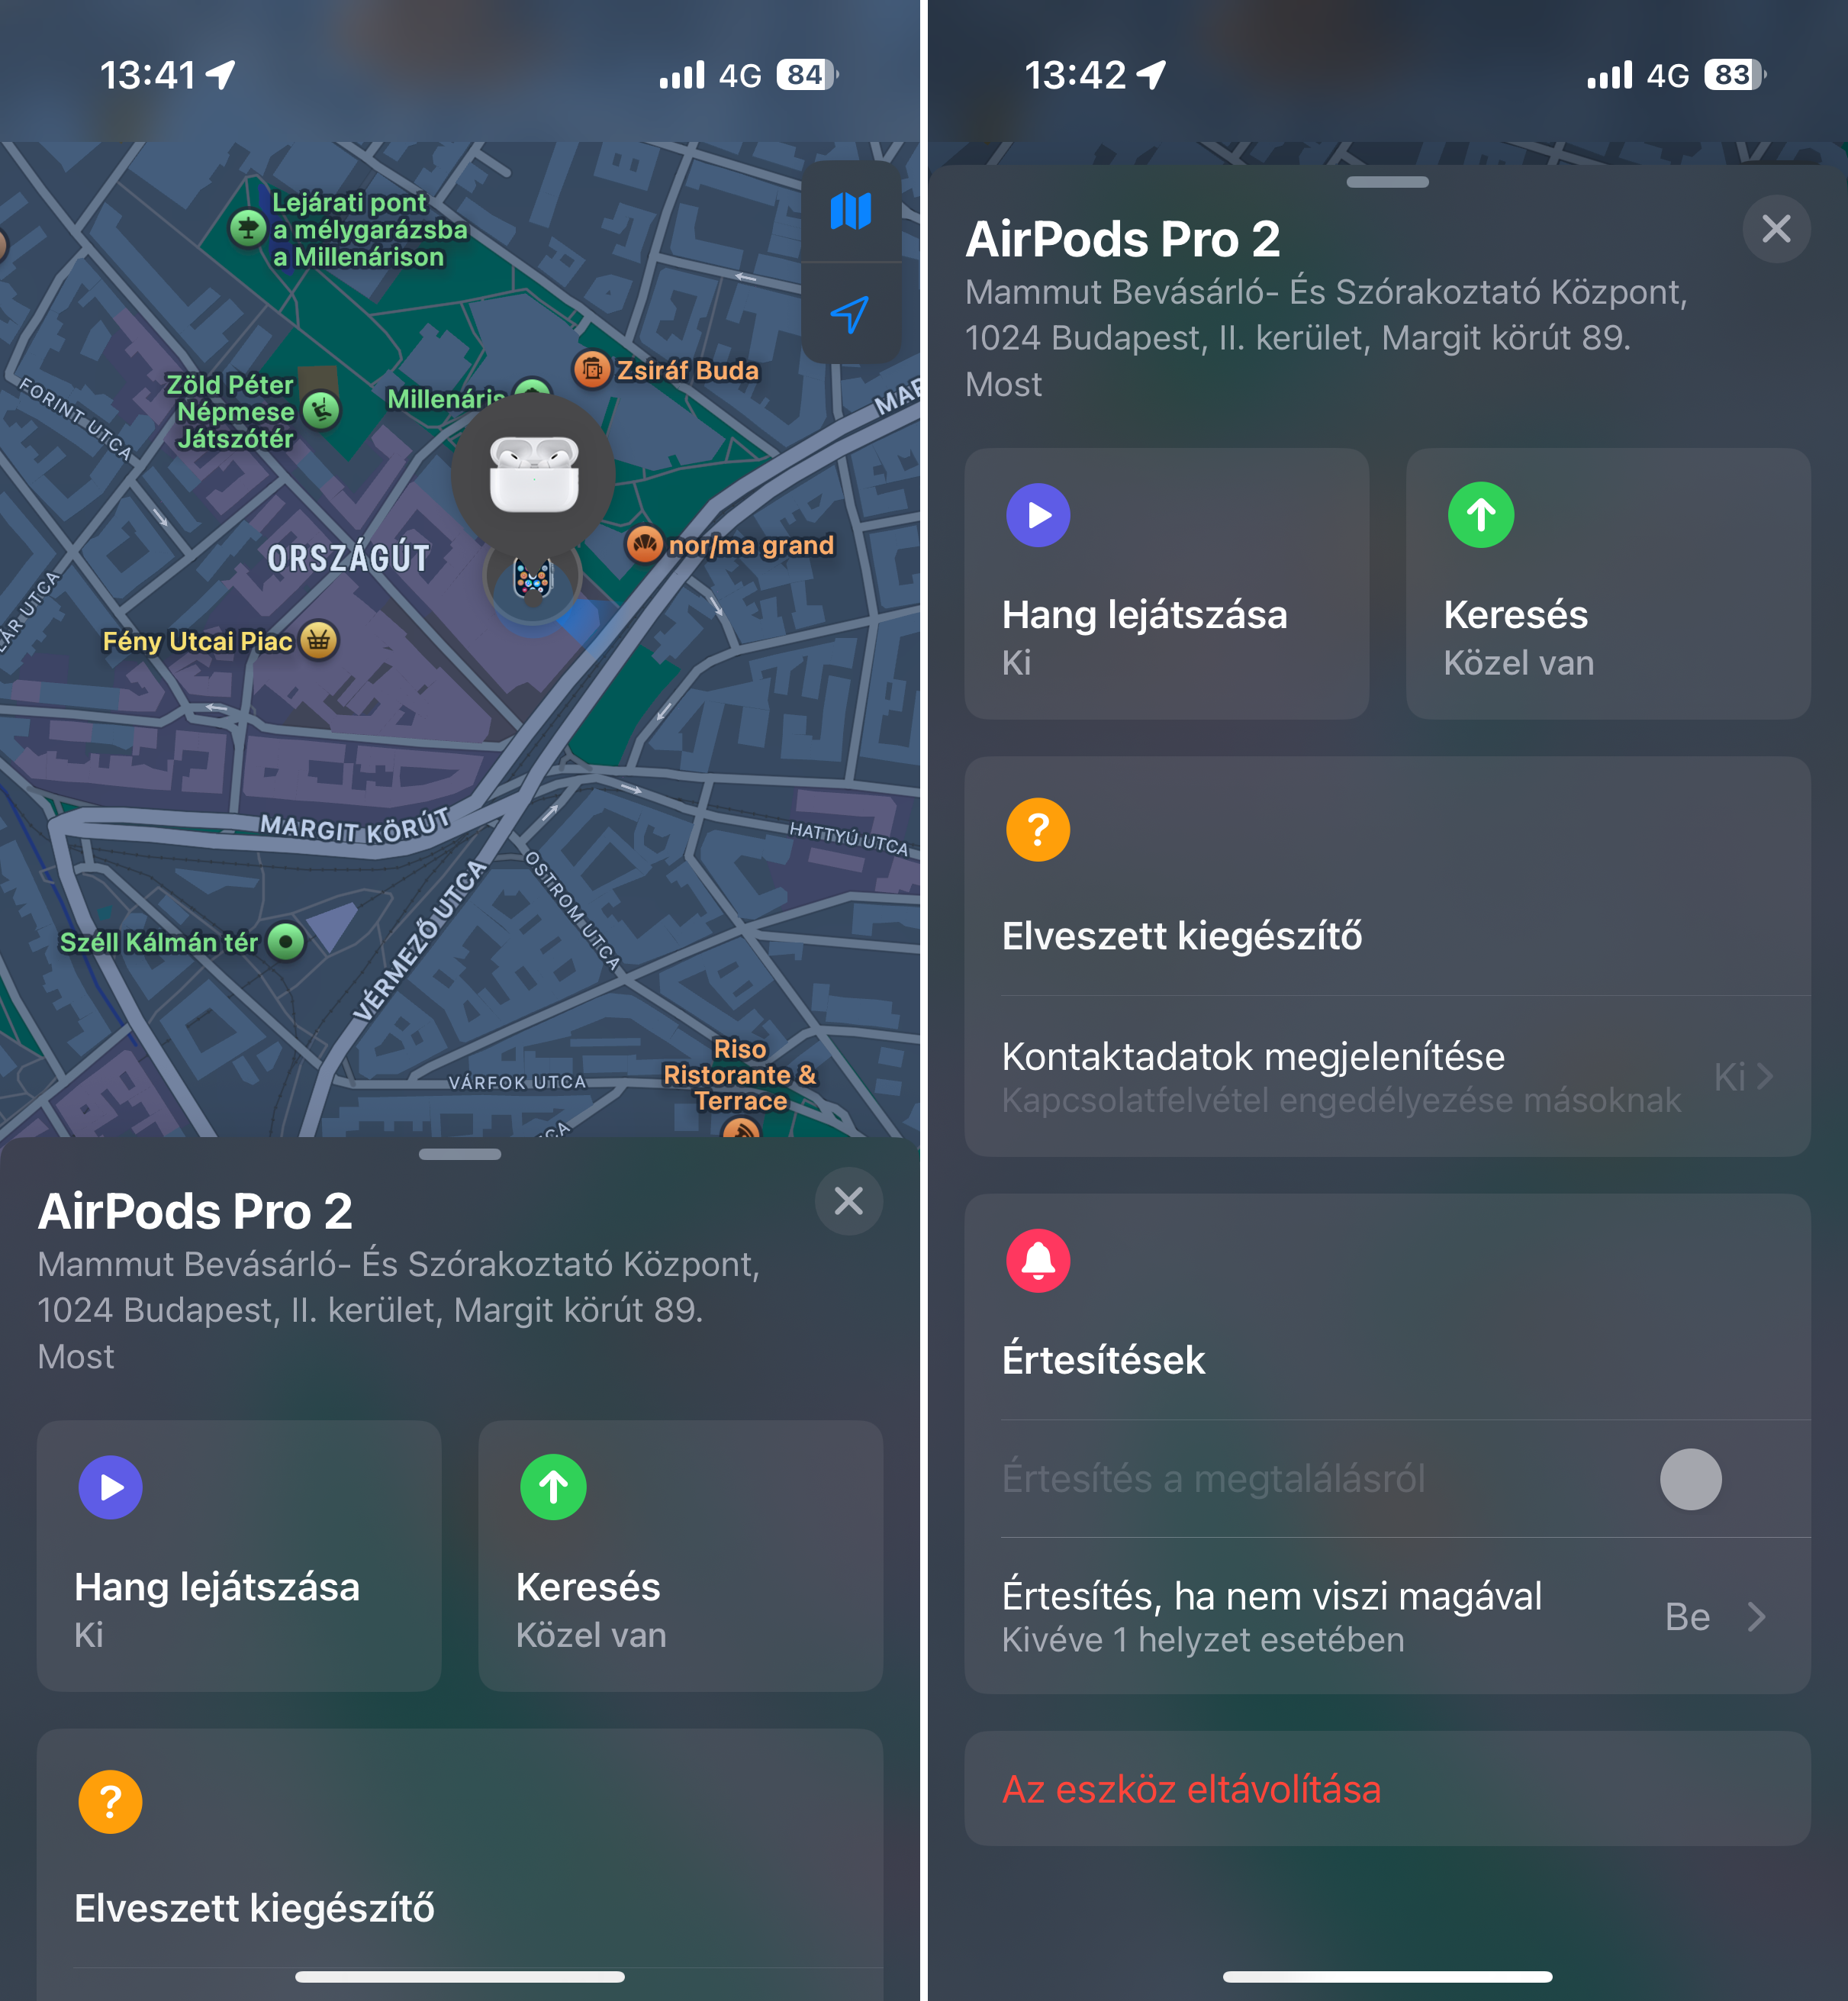Tap the user avatar pin on map
This screenshot has width=1848, height=2001.
pos(533,578)
